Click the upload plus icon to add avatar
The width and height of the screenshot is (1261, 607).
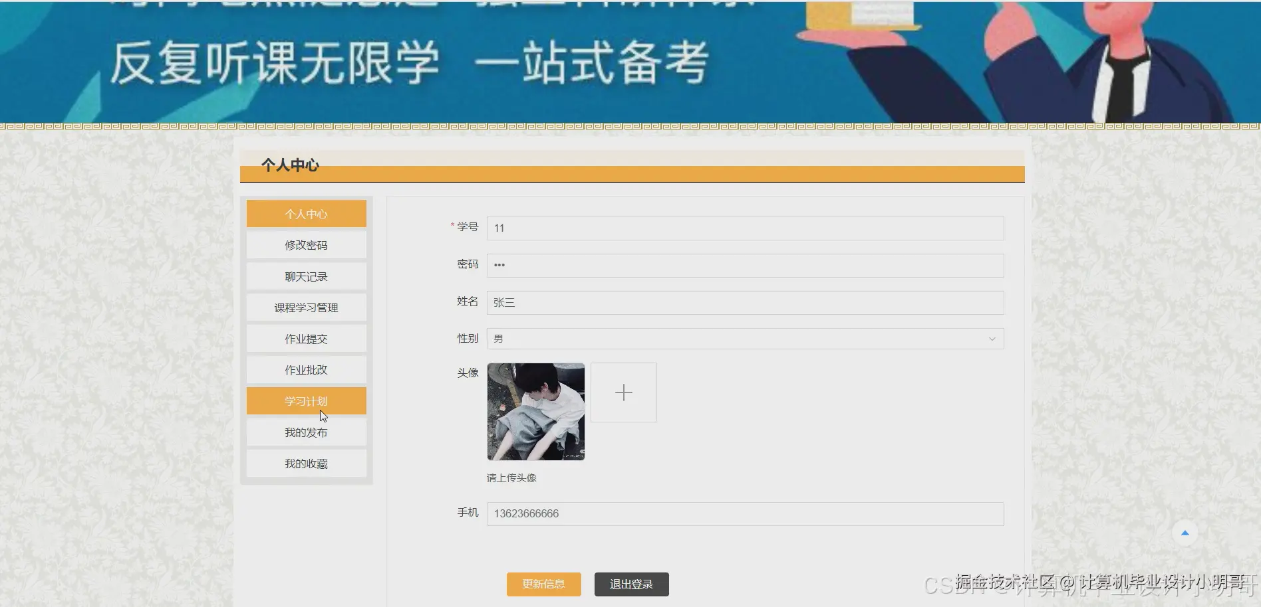(x=623, y=392)
